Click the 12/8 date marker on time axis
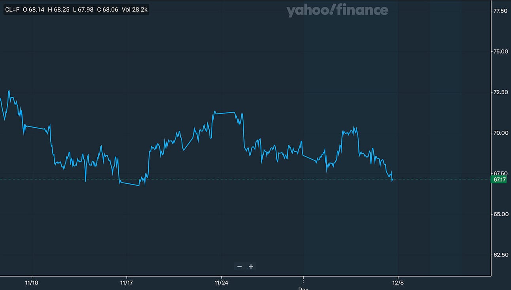 [398, 282]
